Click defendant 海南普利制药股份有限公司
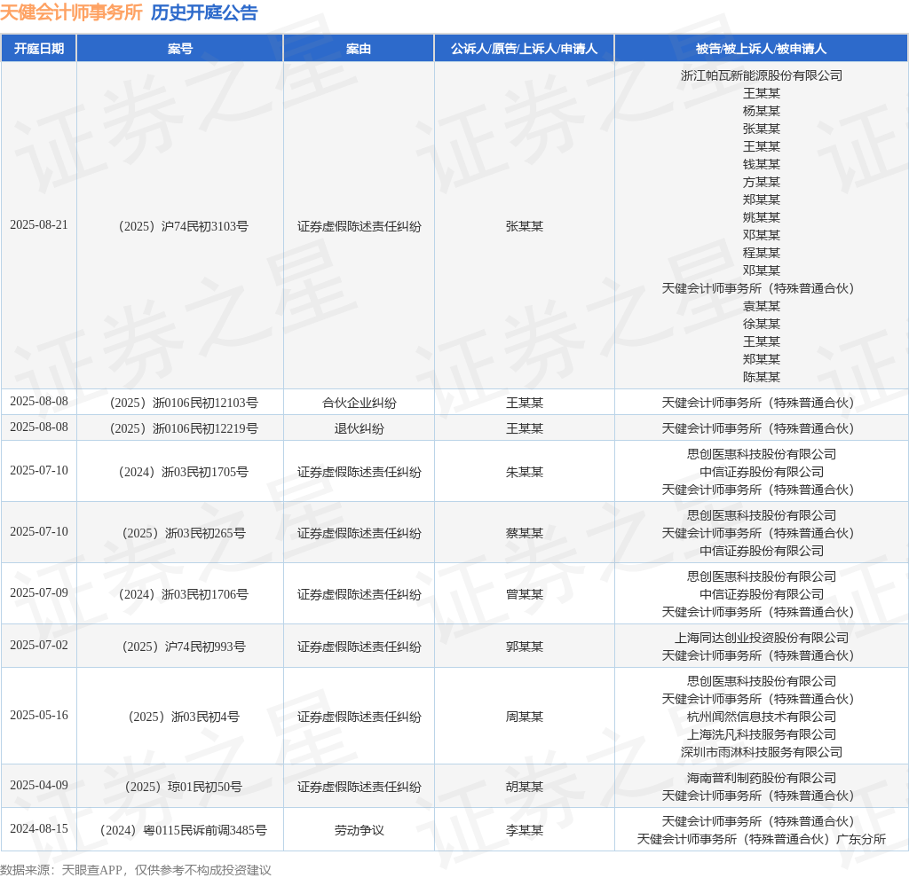Screen dimensions: 909x878 [761, 778]
